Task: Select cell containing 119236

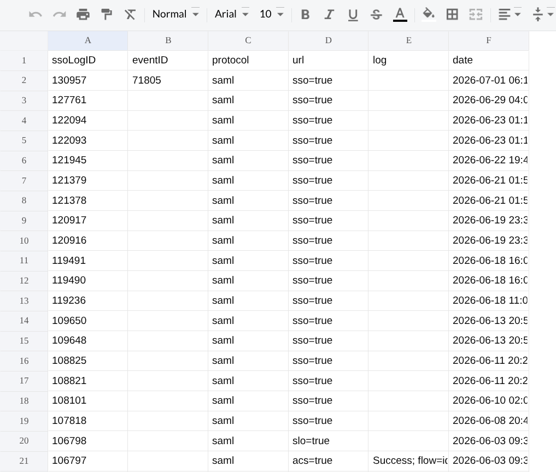Action: click(x=87, y=300)
